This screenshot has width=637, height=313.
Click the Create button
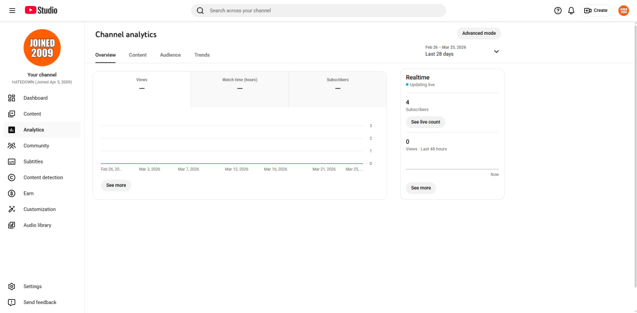click(596, 10)
